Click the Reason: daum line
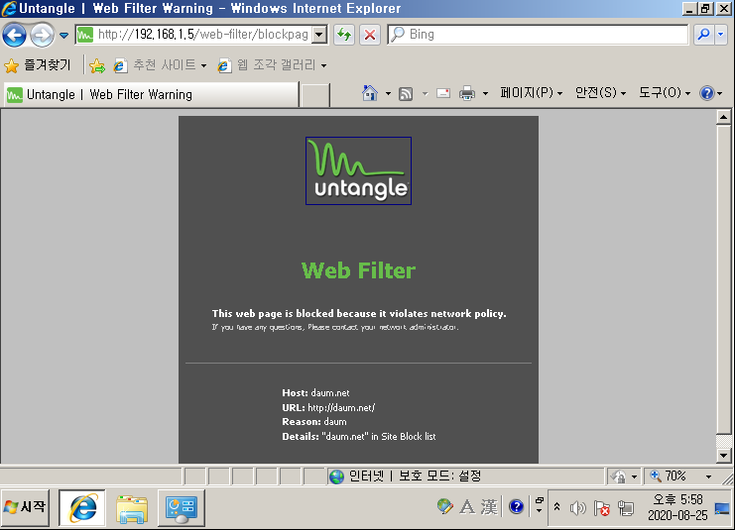 [314, 422]
